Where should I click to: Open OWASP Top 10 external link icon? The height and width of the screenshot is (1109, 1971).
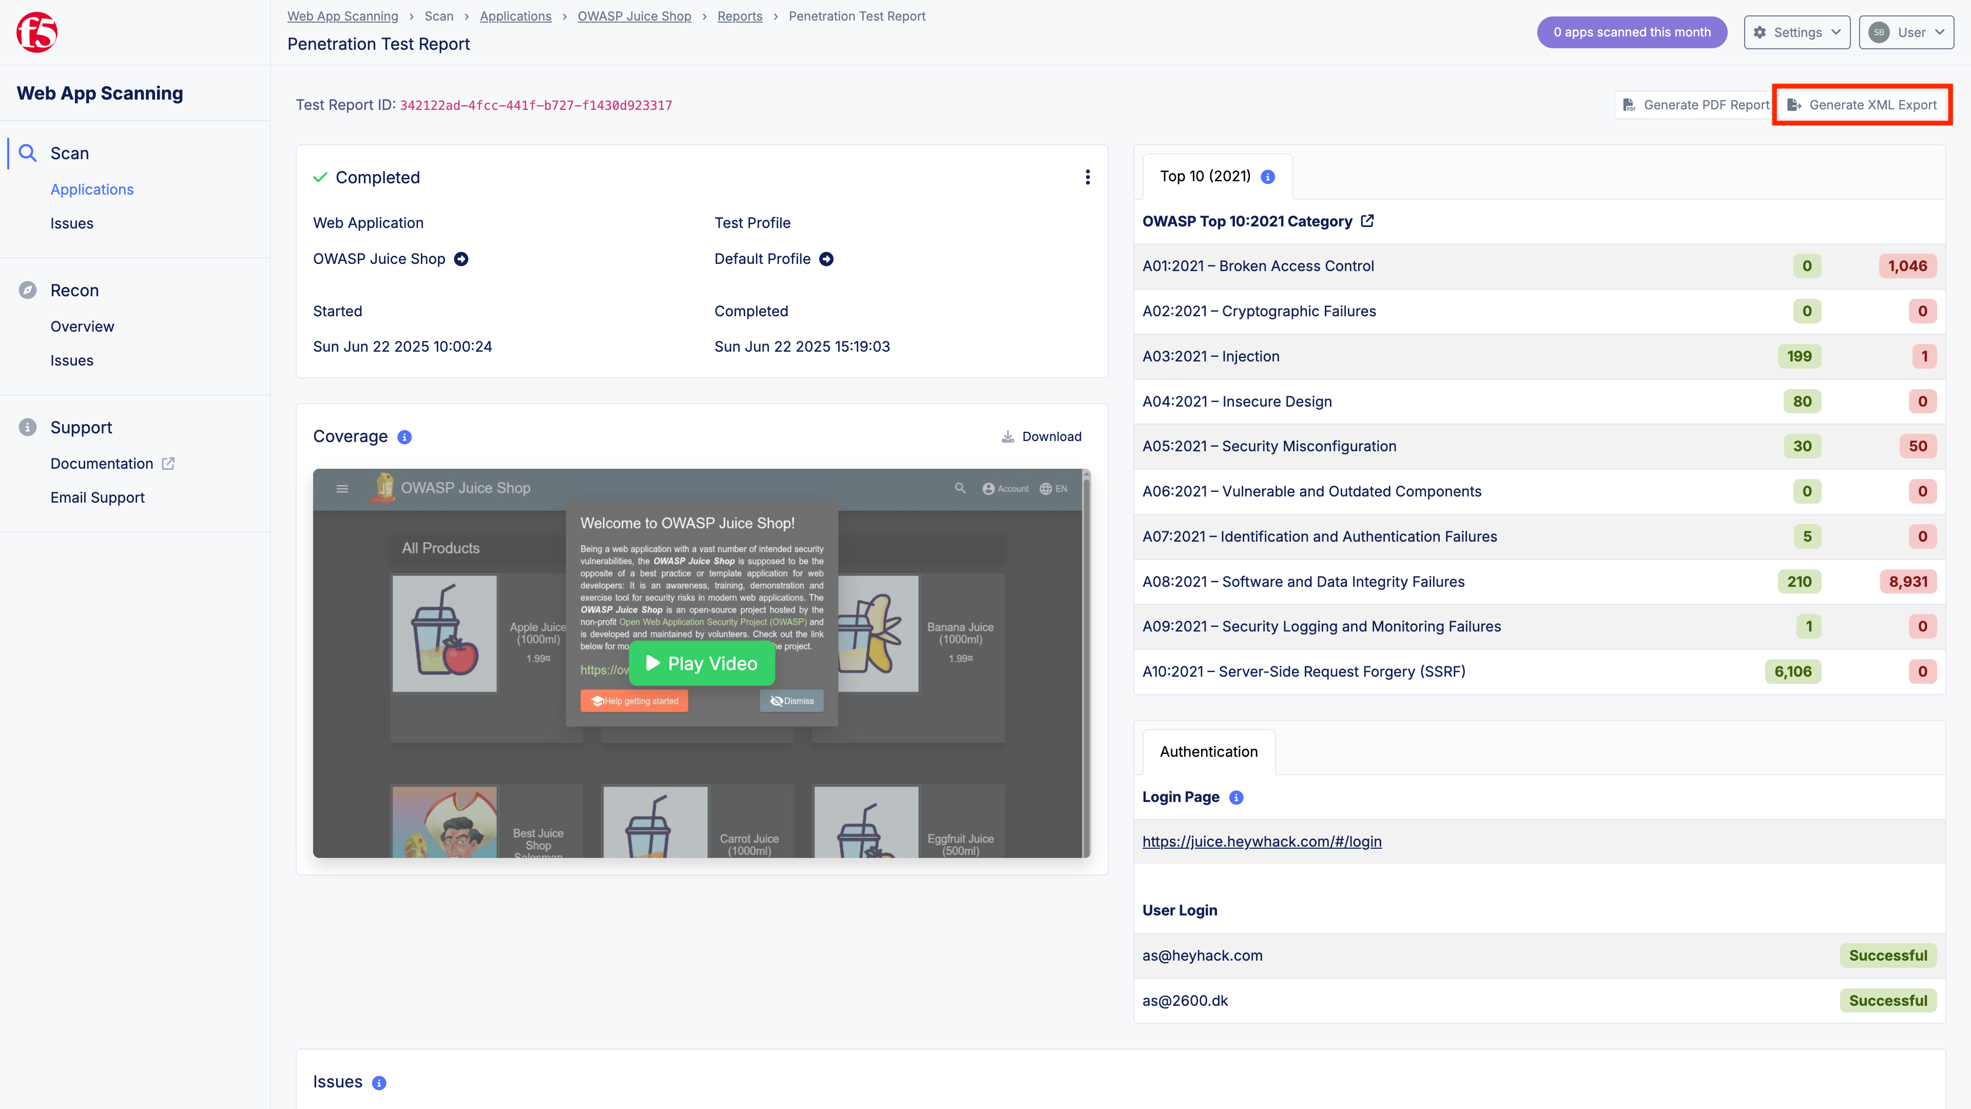1367,221
